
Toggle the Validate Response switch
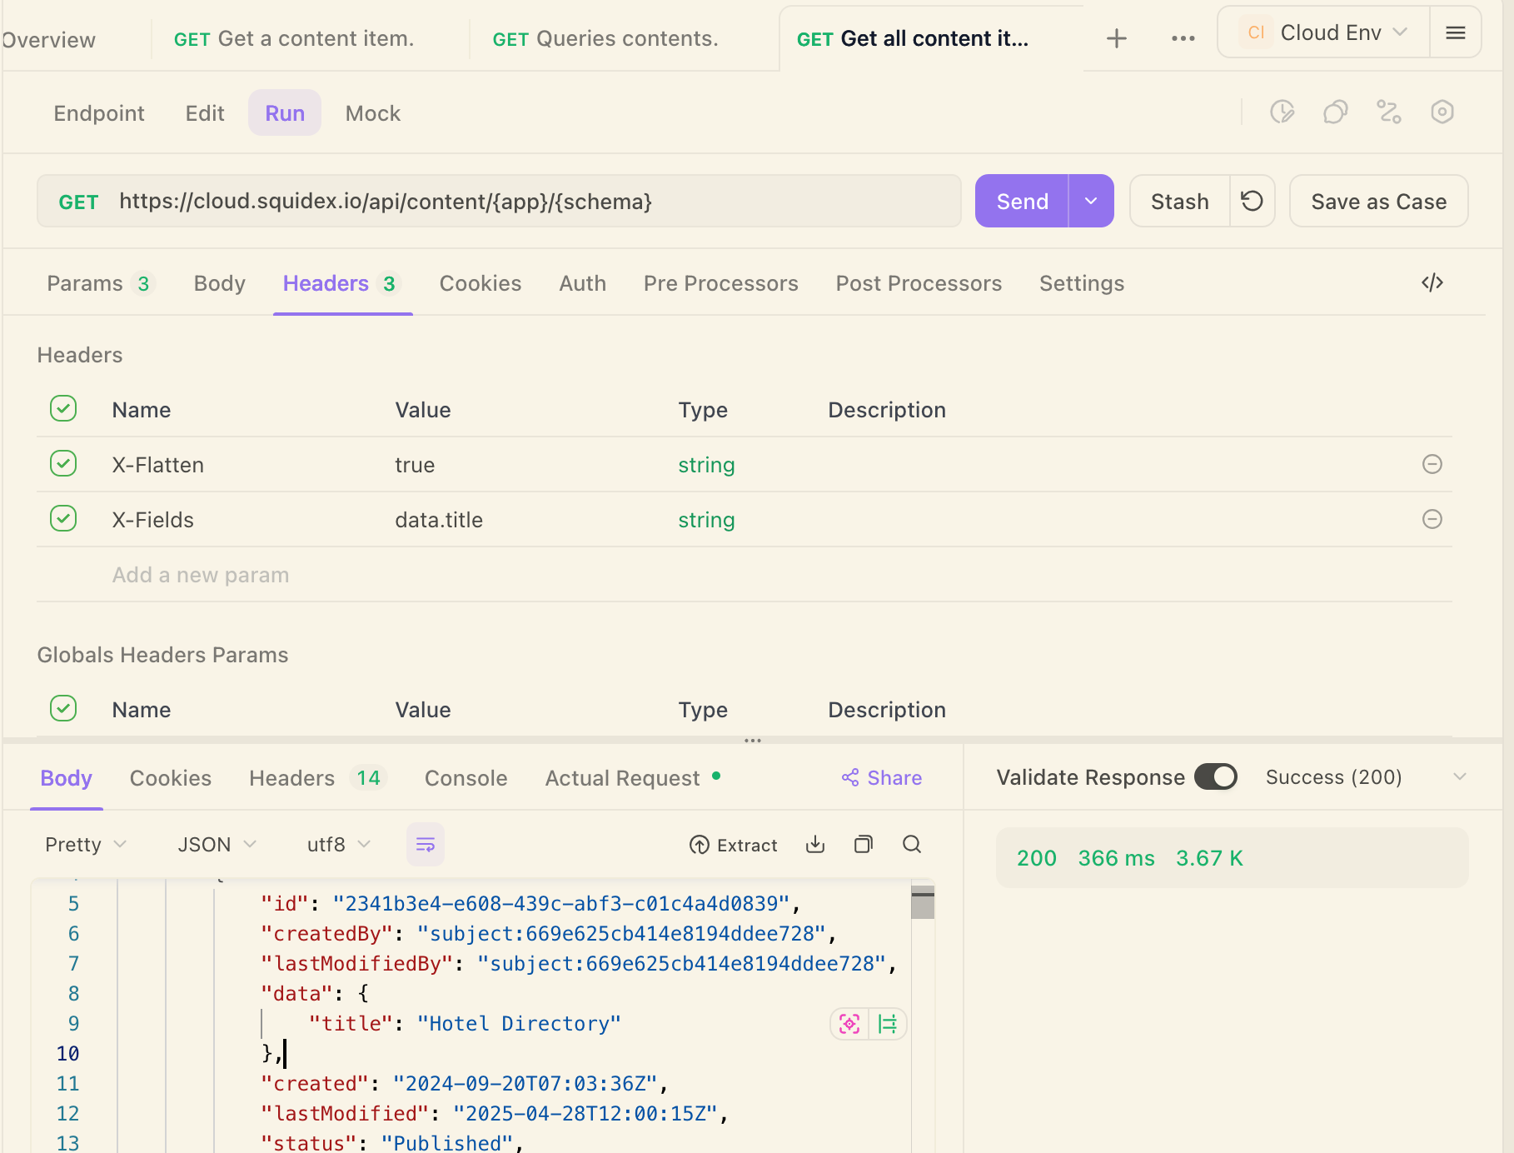coord(1215,776)
